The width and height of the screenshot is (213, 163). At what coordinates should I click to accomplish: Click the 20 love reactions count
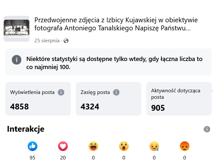(63, 158)
